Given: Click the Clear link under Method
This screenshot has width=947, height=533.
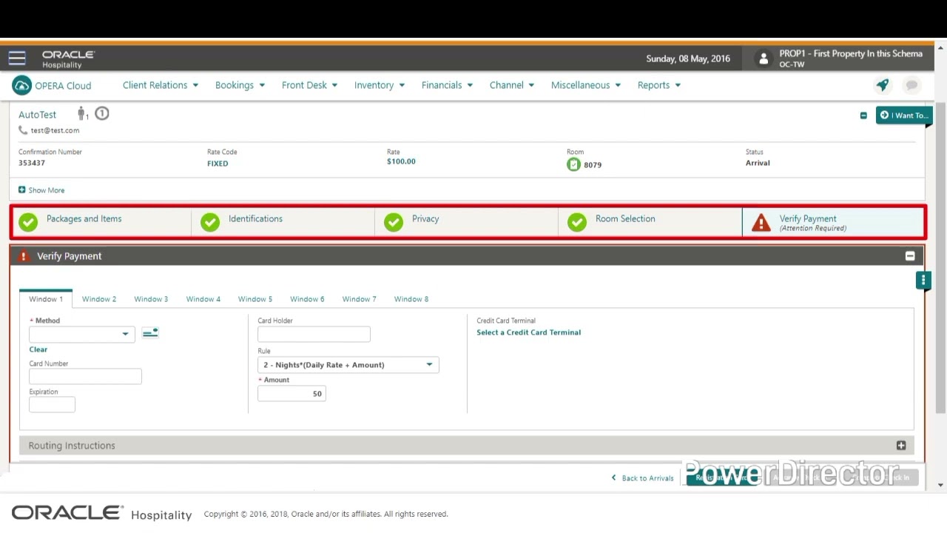Looking at the screenshot, I should [38, 349].
